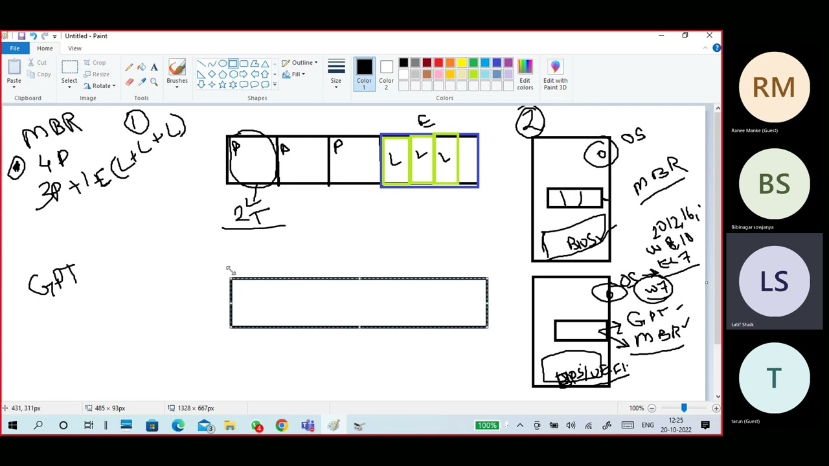
Task: Select the Five-point star shape
Action: [x=222, y=84]
